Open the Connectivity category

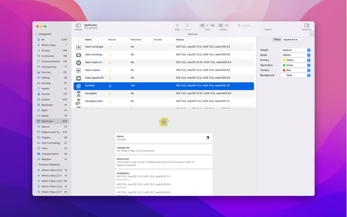tap(52, 67)
